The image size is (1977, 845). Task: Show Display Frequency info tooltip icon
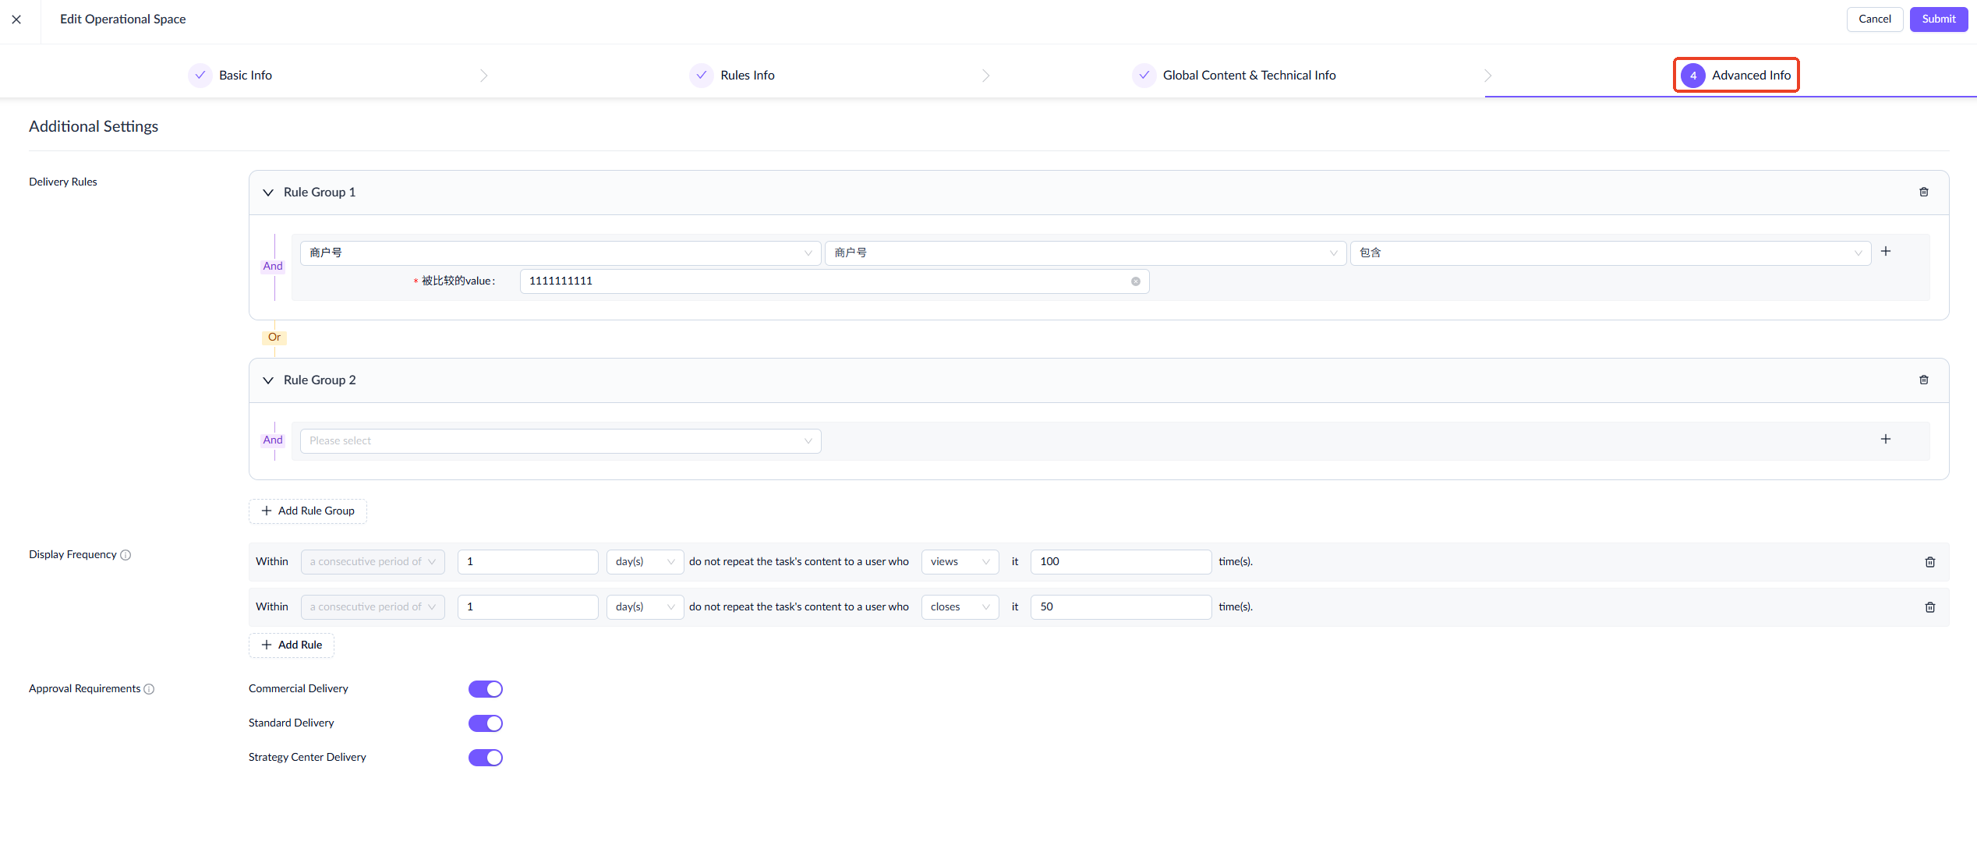coord(126,555)
